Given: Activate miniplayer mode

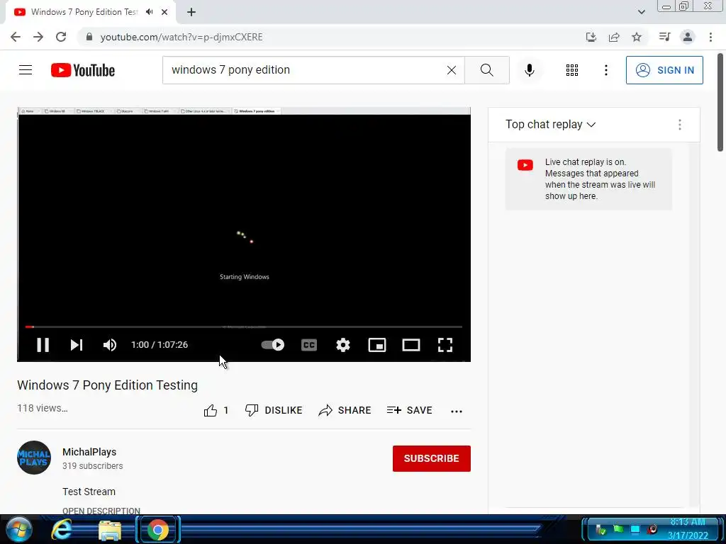Looking at the screenshot, I should 377,345.
